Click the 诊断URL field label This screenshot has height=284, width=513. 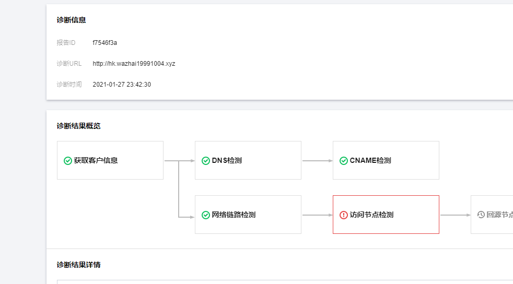click(x=69, y=64)
